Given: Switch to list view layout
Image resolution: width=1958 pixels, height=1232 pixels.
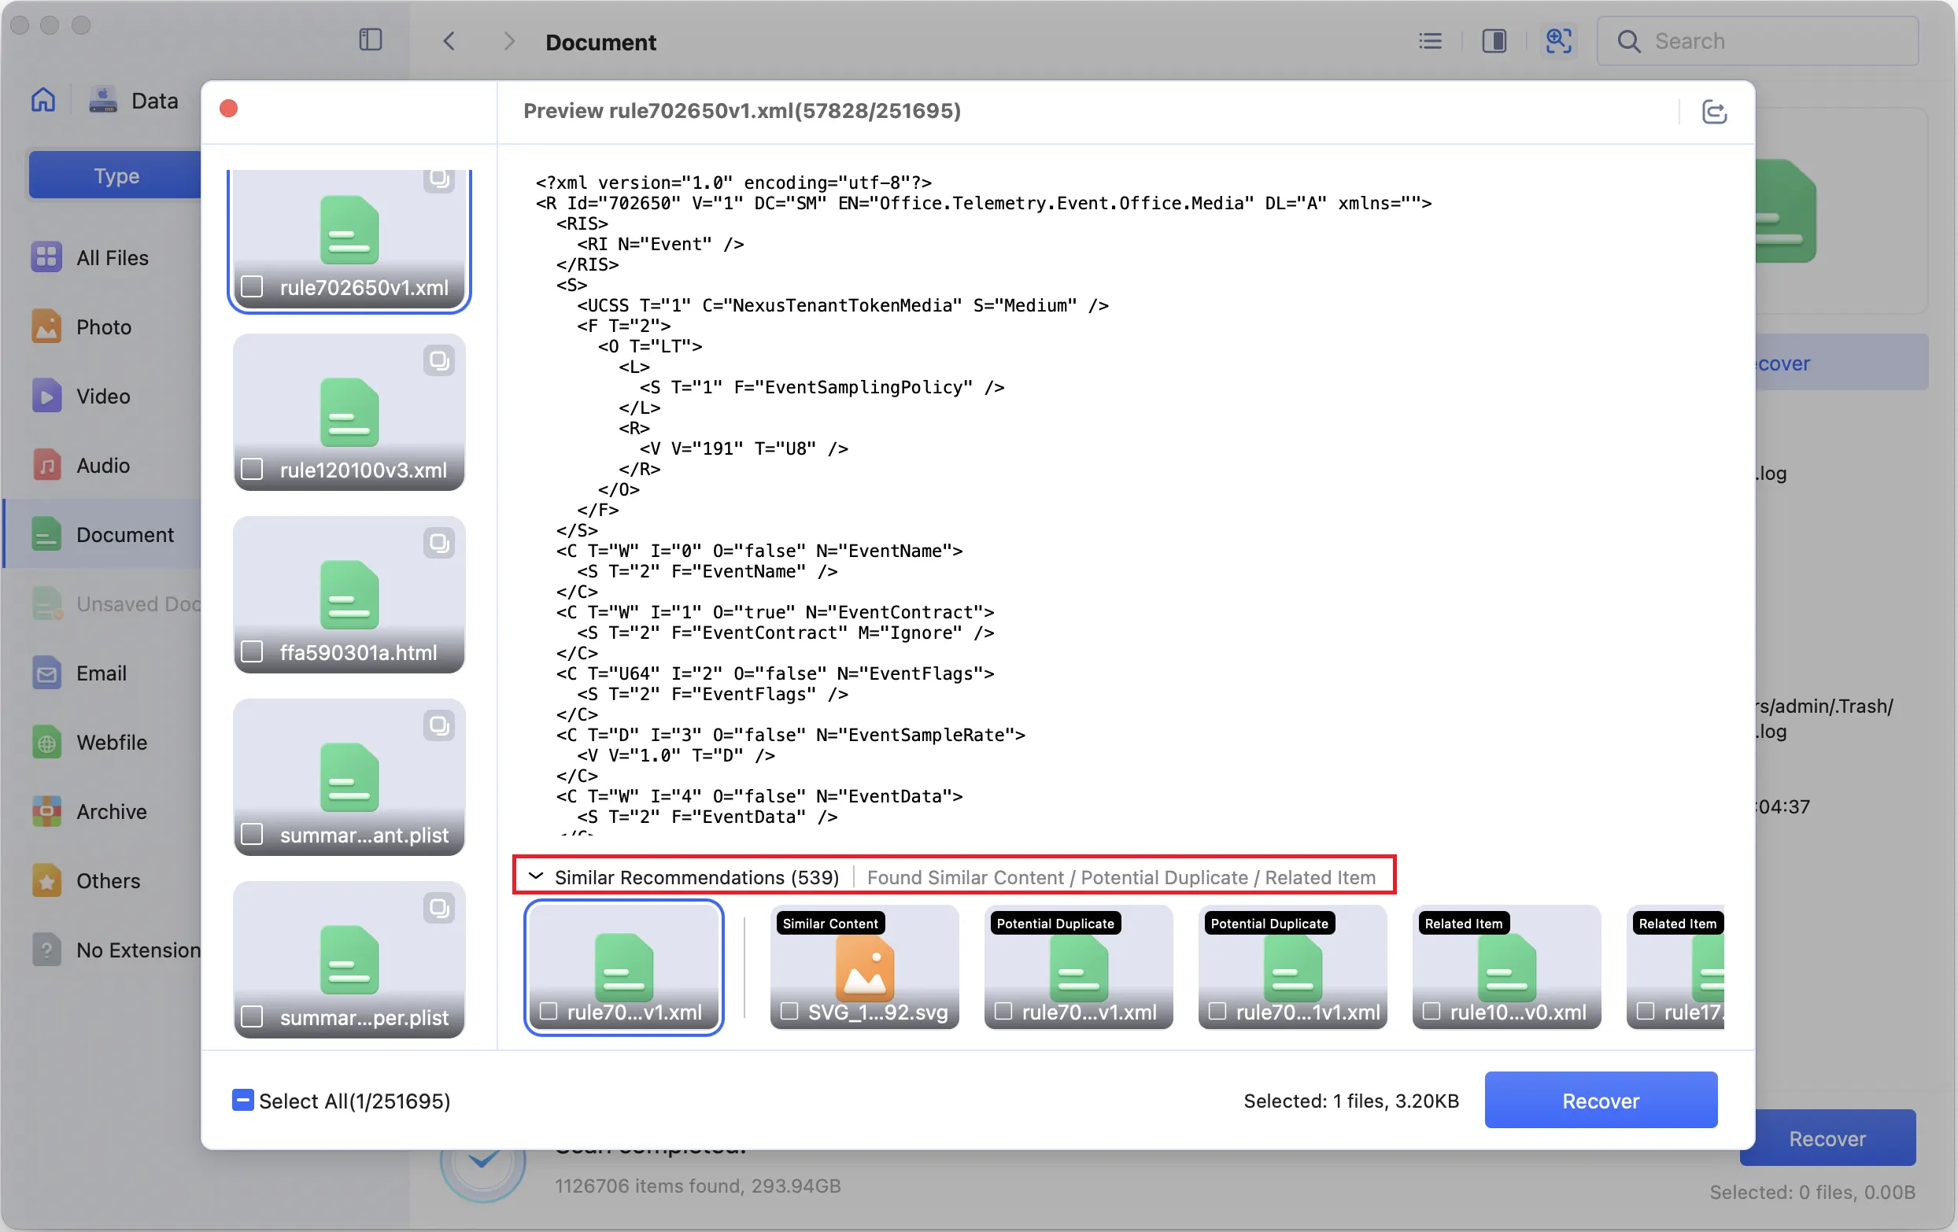Looking at the screenshot, I should click(x=1430, y=41).
